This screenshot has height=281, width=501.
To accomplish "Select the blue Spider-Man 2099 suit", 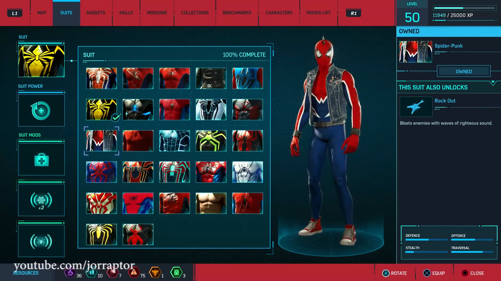I will (x=102, y=172).
